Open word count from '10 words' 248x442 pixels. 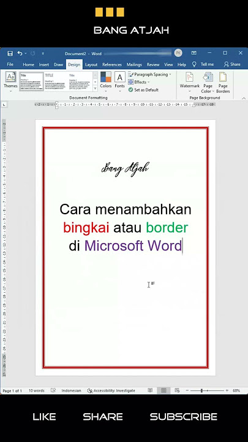[36, 390]
